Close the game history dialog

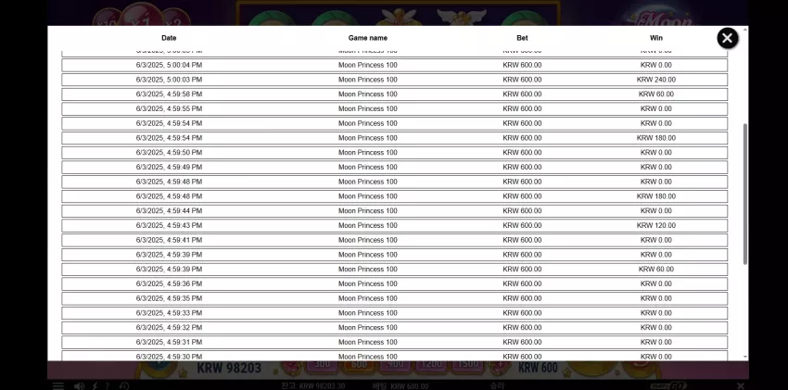pos(727,38)
